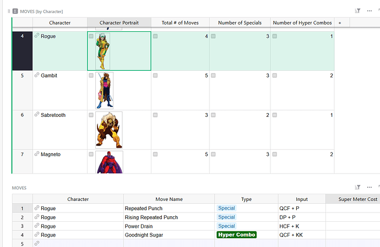
Task: Click the link icon in Goodnight Sugar row
Action: pyautogui.click(x=37, y=234)
